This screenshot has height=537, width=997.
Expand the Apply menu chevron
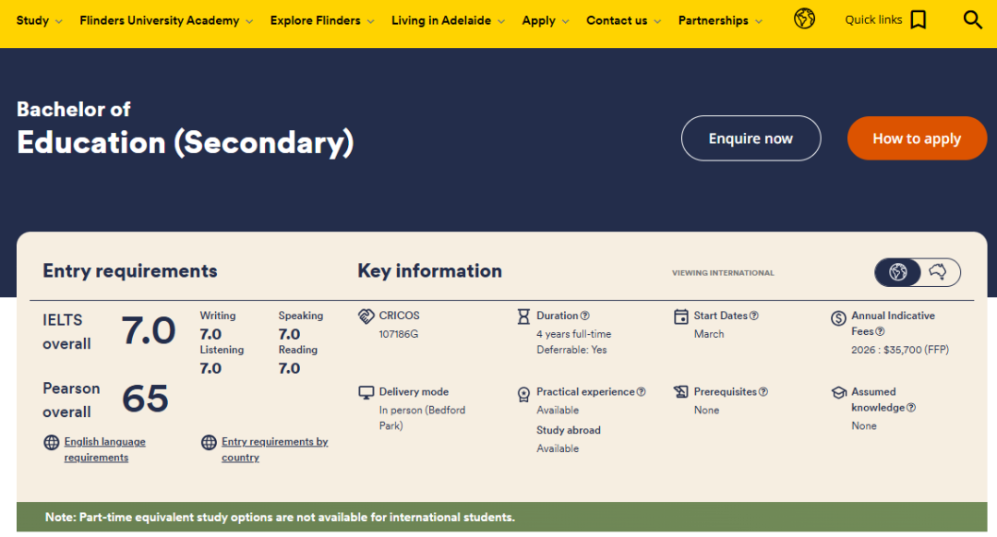[565, 21]
